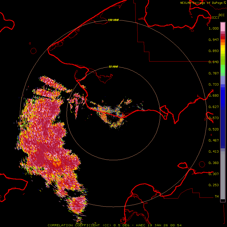Image resolution: width=227 pixels, height=227 pixels.
Task: Click the 0.947 scale value
Action: pyautogui.click(x=214, y=40)
